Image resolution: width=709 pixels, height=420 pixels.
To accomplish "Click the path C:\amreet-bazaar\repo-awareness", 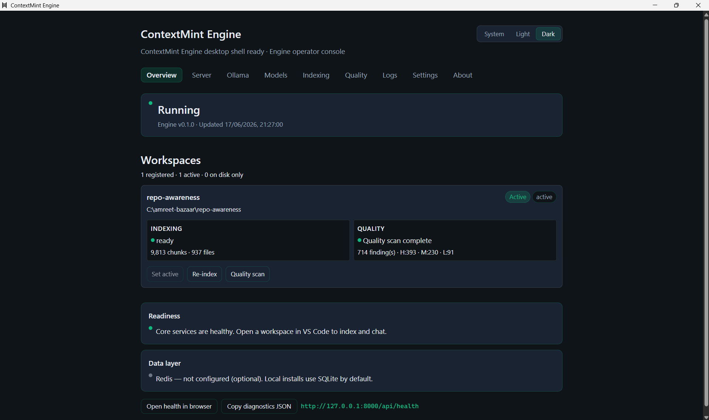I will [194, 209].
